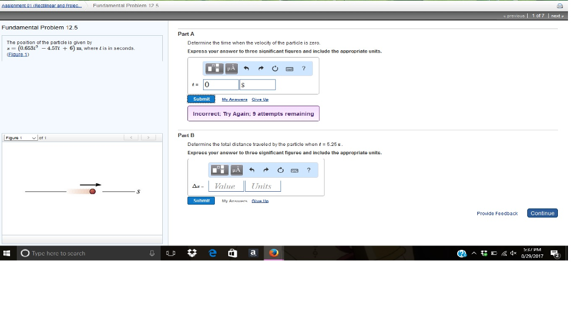Click the undo arrow in Part A toolbar
The height and width of the screenshot is (322, 573).
[x=247, y=68]
